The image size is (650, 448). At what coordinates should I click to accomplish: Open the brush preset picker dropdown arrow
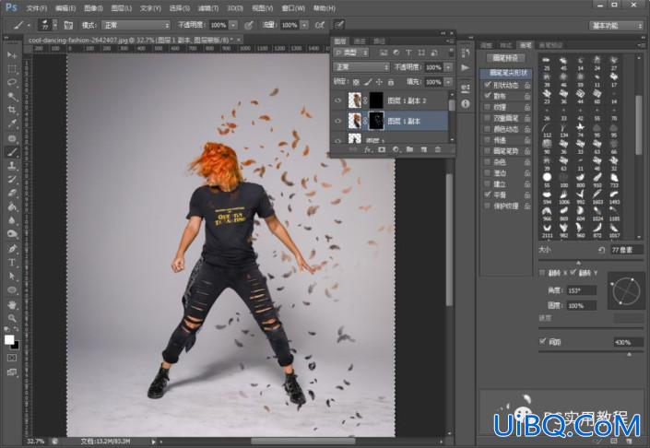point(55,25)
